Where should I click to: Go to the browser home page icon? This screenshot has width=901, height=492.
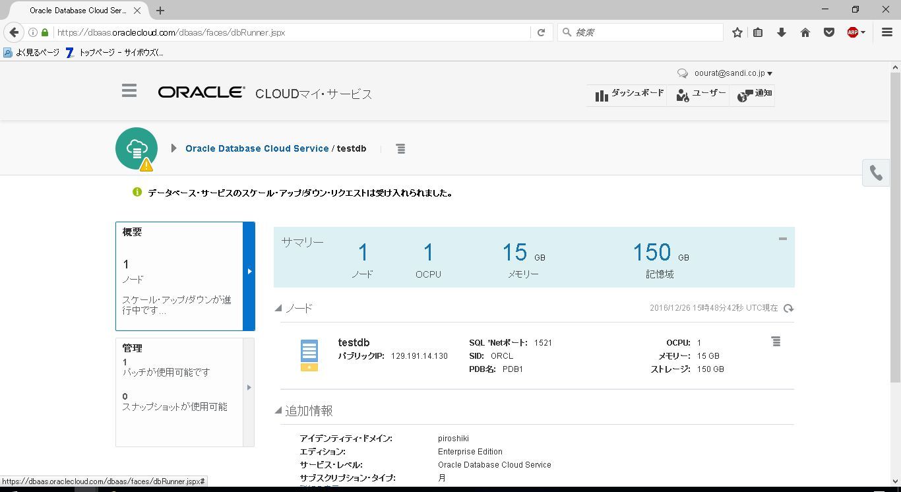805,32
